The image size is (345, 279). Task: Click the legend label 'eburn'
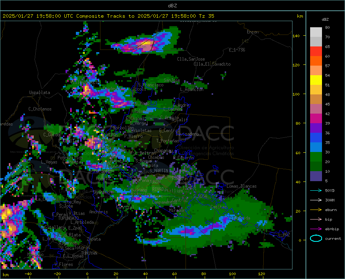click(331, 210)
